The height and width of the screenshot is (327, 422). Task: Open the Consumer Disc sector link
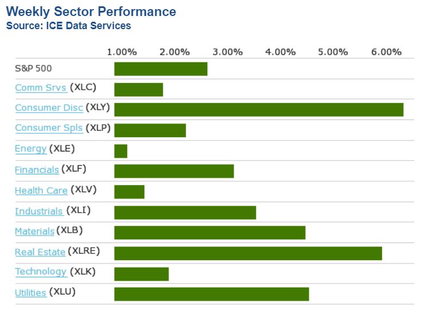(49, 107)
